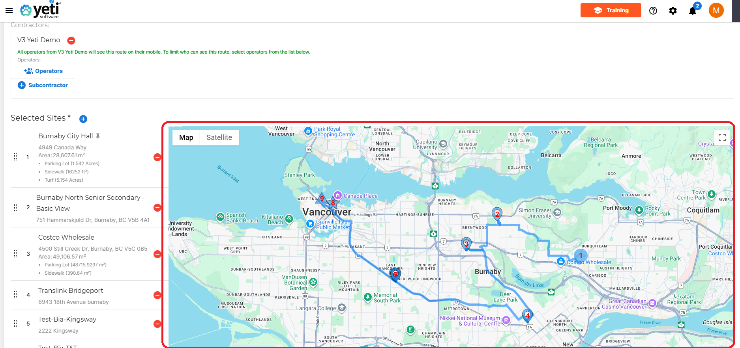
Task: Remove Burnaby North Senior Secondary site
Action: pyautogui.click(x=157, y=208)
